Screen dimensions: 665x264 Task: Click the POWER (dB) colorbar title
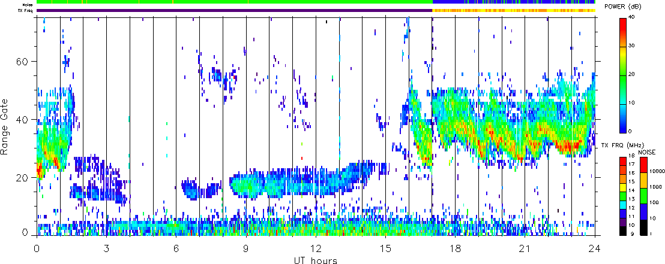click(622, 7)
